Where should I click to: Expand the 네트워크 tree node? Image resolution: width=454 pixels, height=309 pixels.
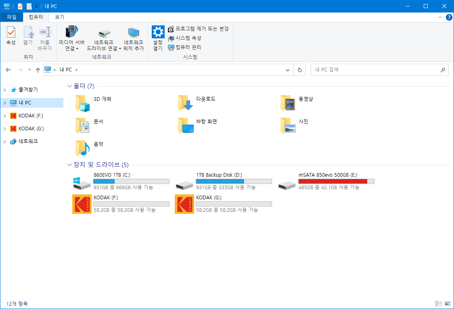pyautogui.click(x=4, y=142)
